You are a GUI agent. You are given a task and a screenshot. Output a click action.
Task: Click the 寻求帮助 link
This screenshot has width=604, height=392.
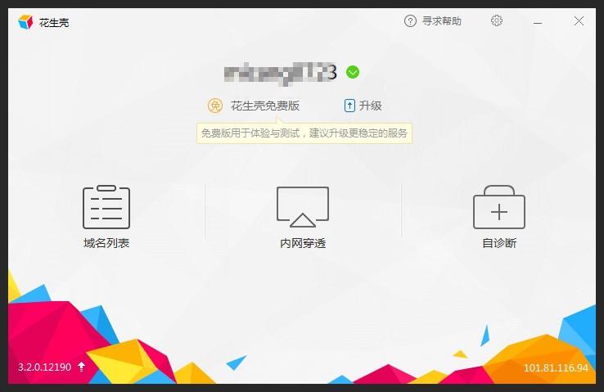click(x=442, y=20)
